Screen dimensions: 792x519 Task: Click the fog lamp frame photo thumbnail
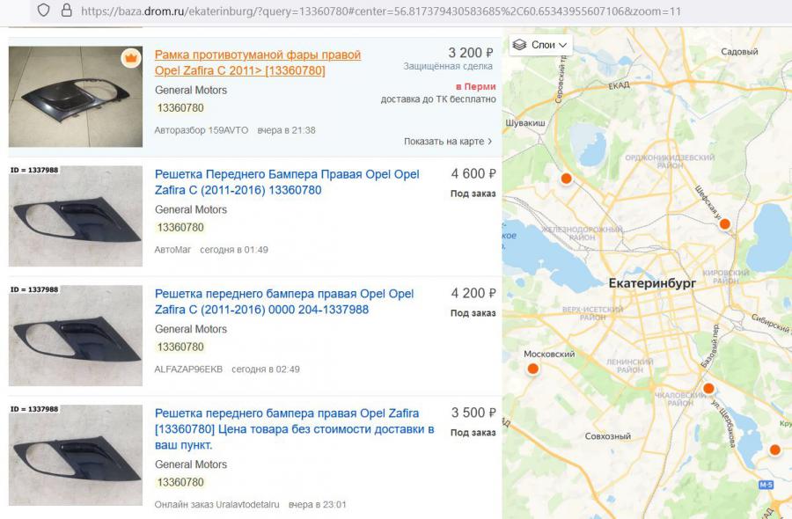pos(76,97)
